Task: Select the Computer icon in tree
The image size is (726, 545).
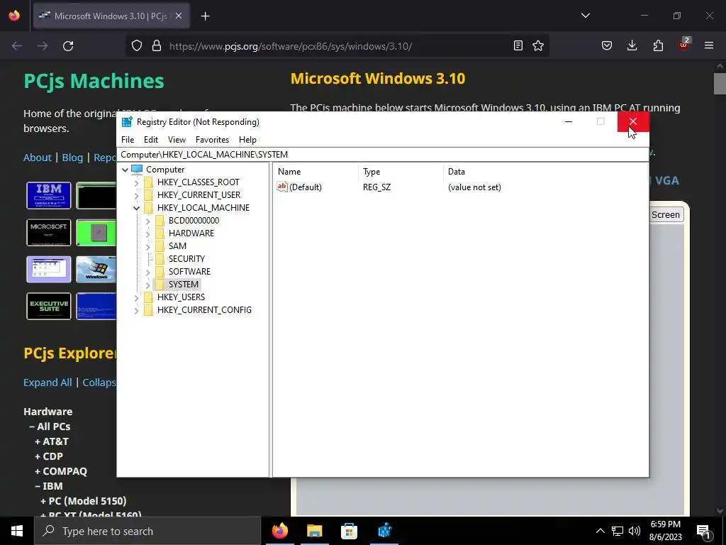Action: pos(137,169)
